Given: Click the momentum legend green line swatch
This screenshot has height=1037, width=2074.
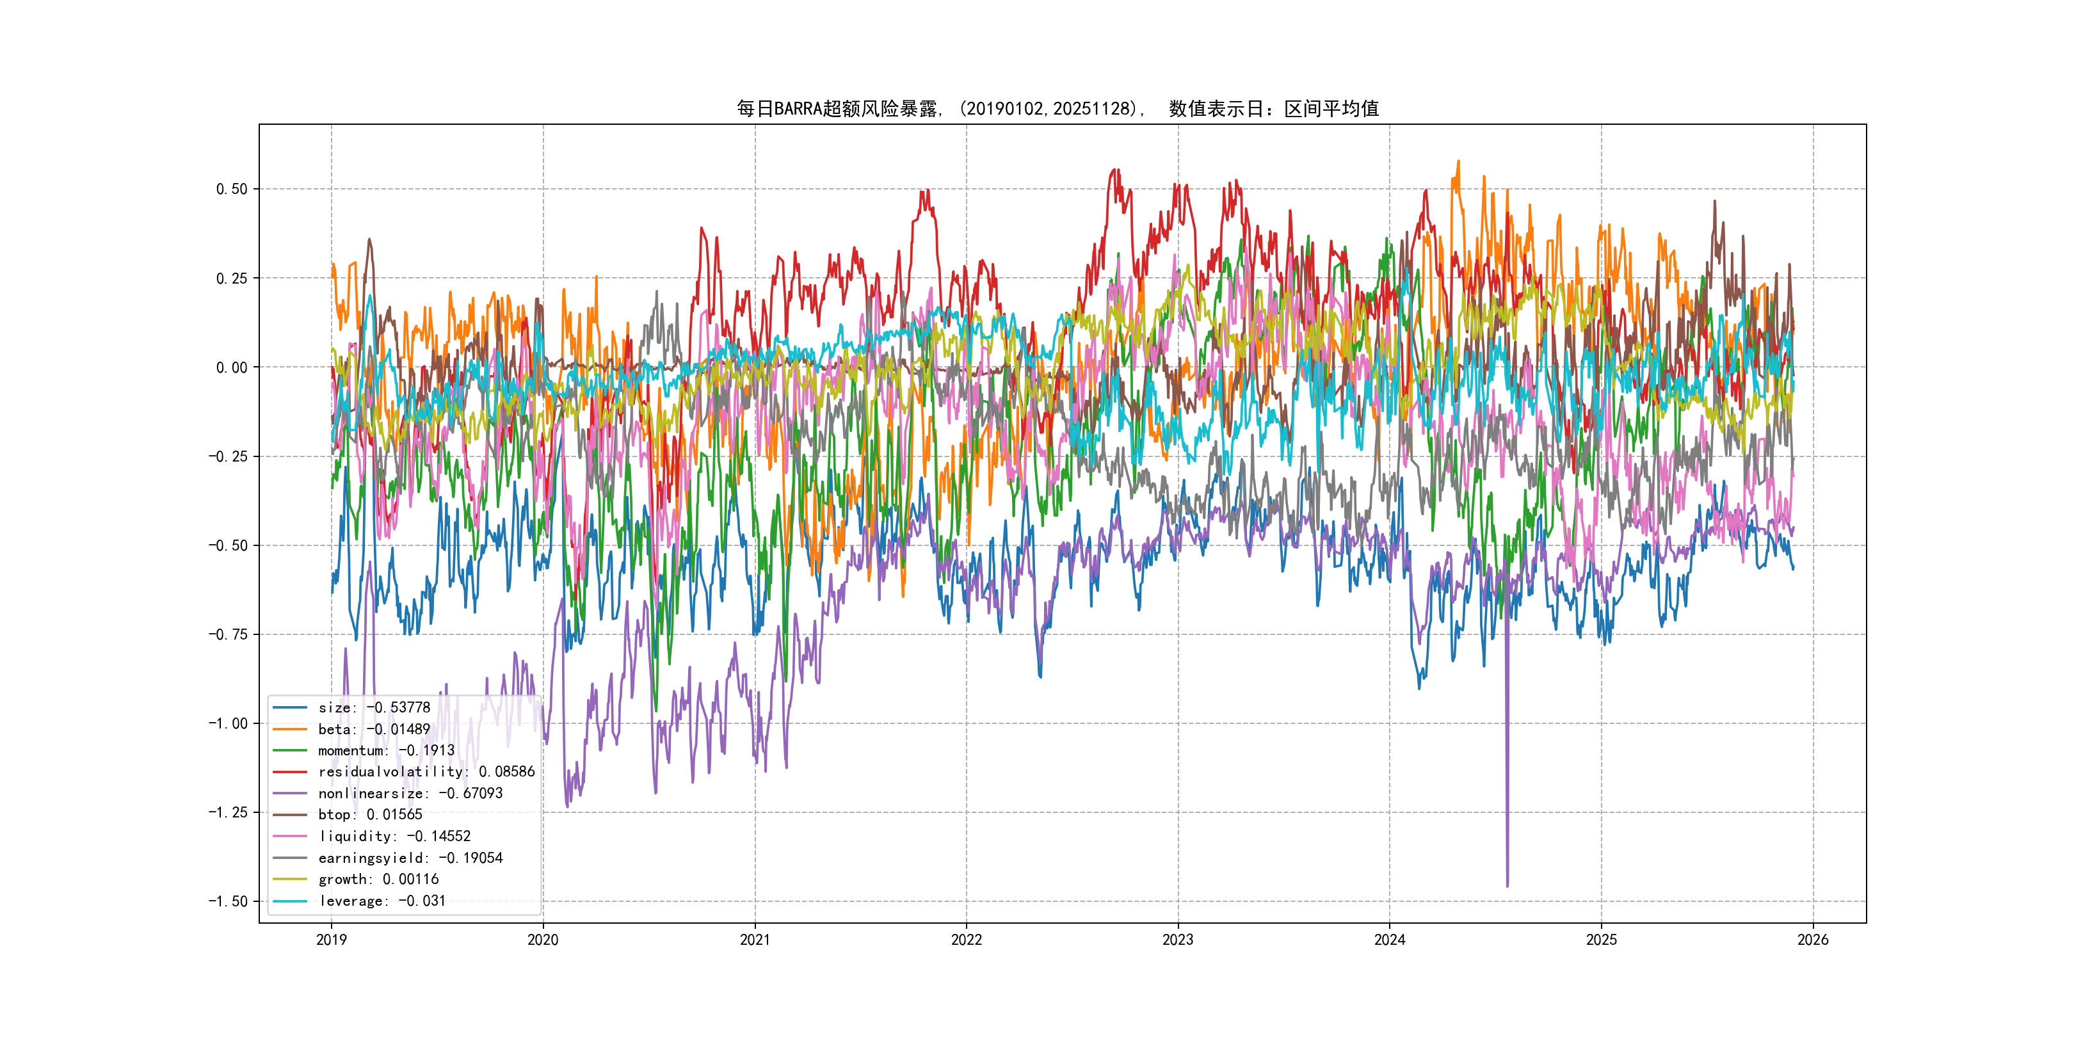Looking at the screenshot, I should pos(290,750).
